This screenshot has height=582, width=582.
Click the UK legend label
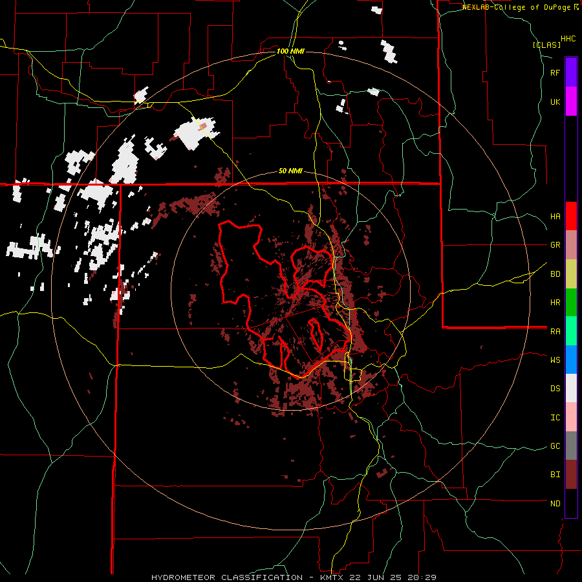[x=555, y=102]
